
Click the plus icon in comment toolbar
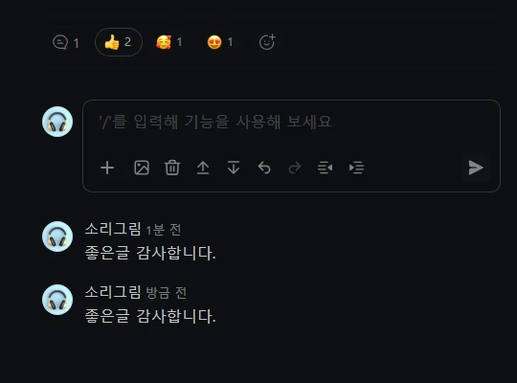pos(107,168)
